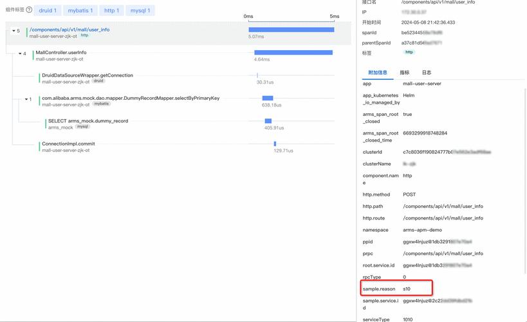Image resolution: width=527 pixels, height=322 pixels.
Task: Select the DruidDataSourceWrapper.getConnection span
Action: (x=88, y=75)
